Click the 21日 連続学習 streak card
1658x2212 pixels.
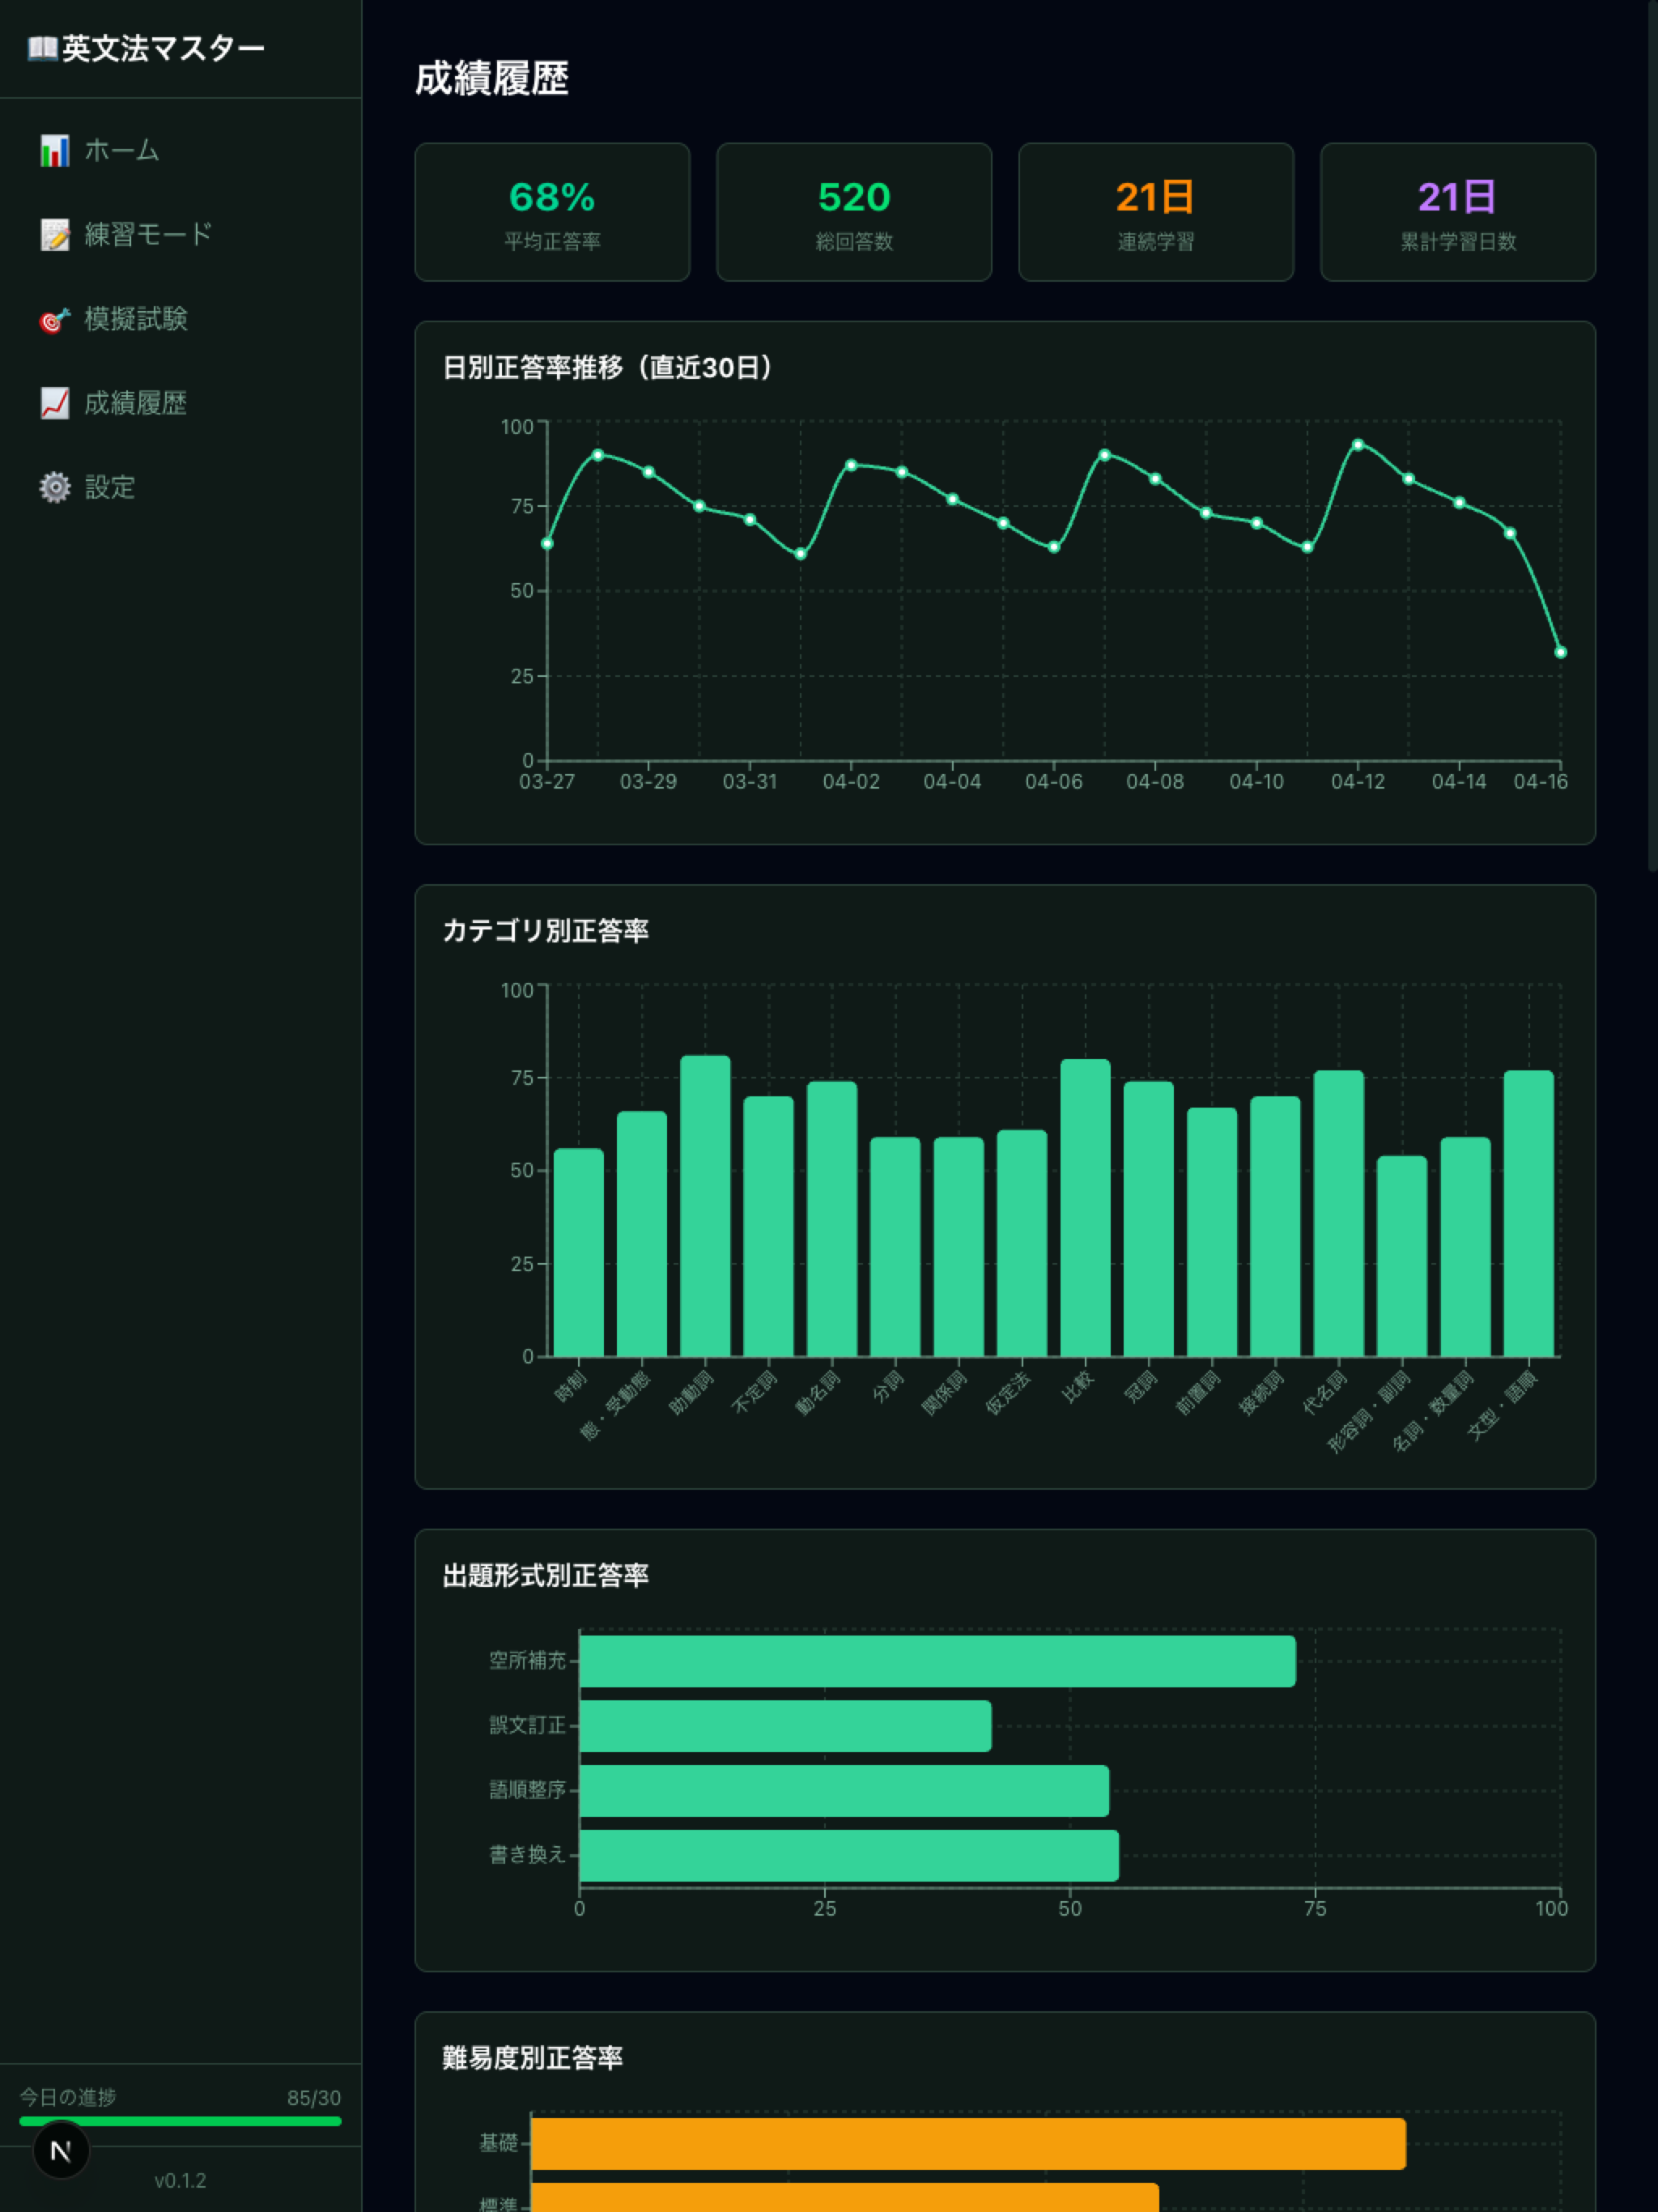pos(1155,212)
